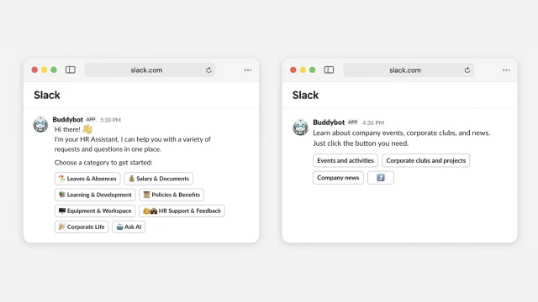
Task: Choose the Leaves & Absences category
Action: coord(87,179)
